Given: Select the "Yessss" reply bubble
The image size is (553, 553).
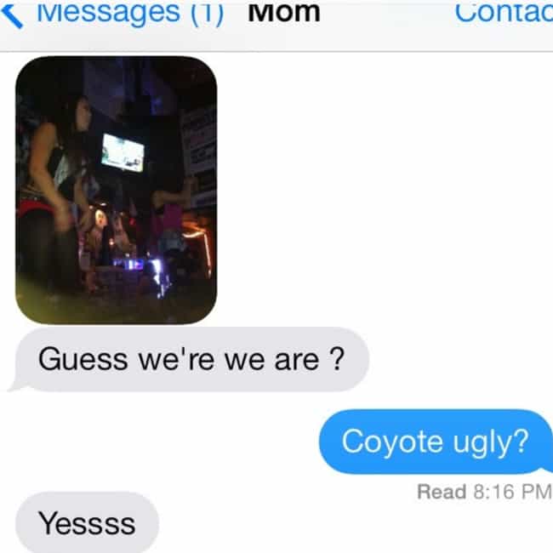Looking at the screenshot, I should pyautogui.click(x=87, y=523).
